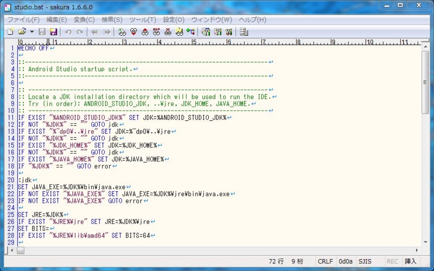This screenshot has height=271, width=434.
Task: Open Grep with the folder eyes icon
Action: (179, 32)
